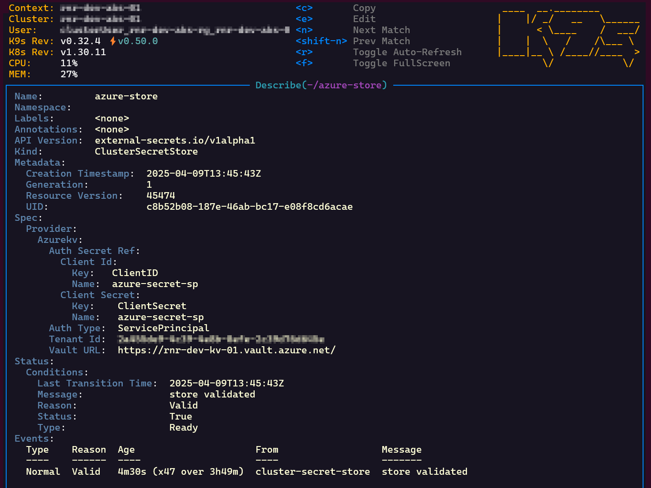Select the Conditions section under Status

(55, 372)
